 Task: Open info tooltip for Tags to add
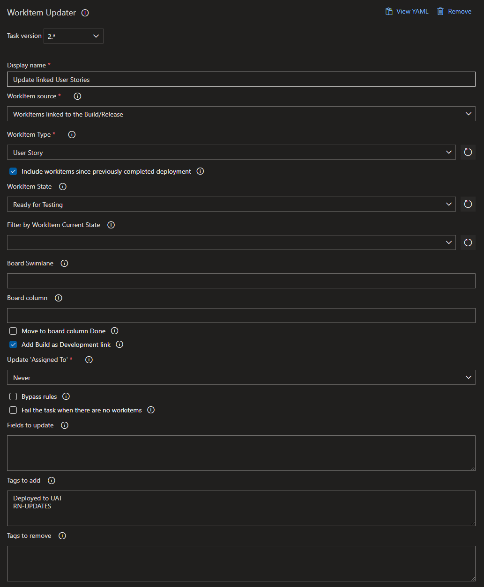52,481
